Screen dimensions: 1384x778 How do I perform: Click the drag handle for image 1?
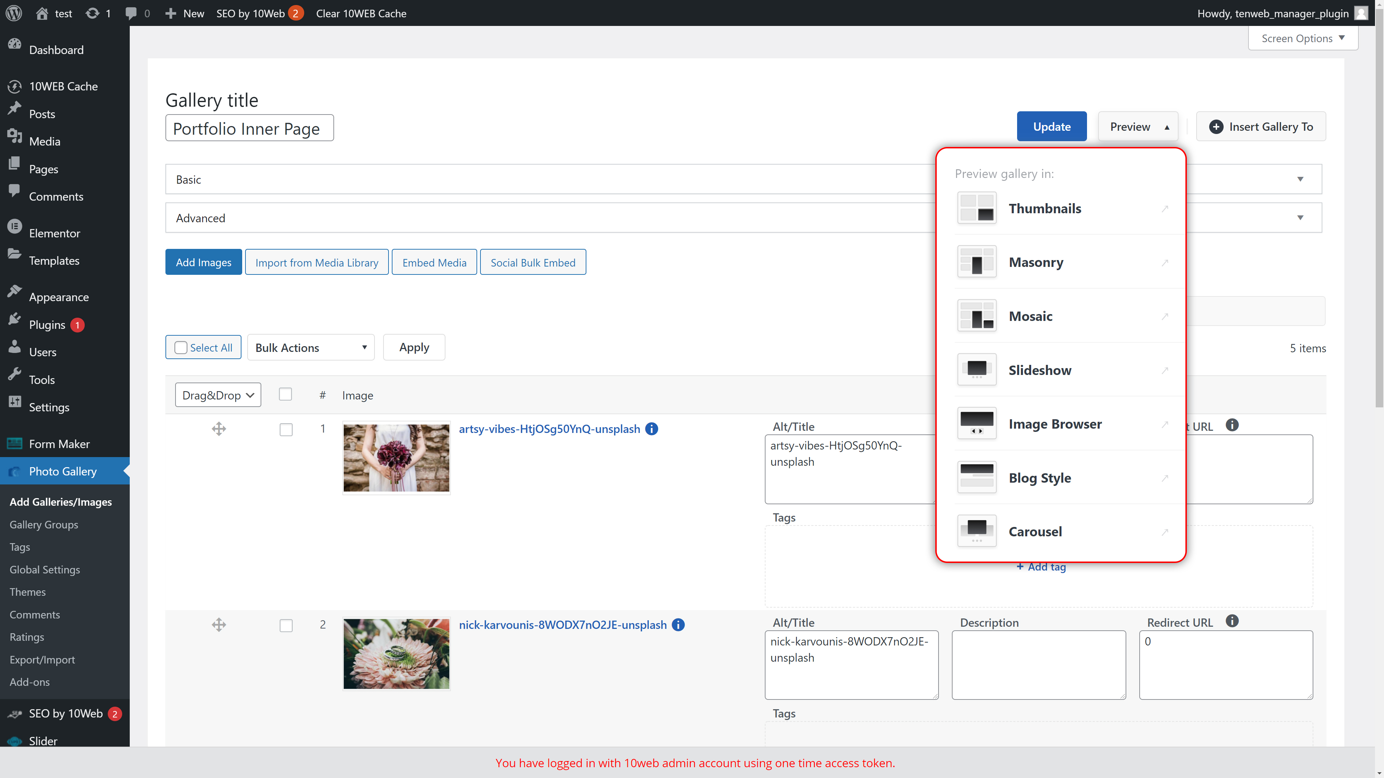coord(219,429)
